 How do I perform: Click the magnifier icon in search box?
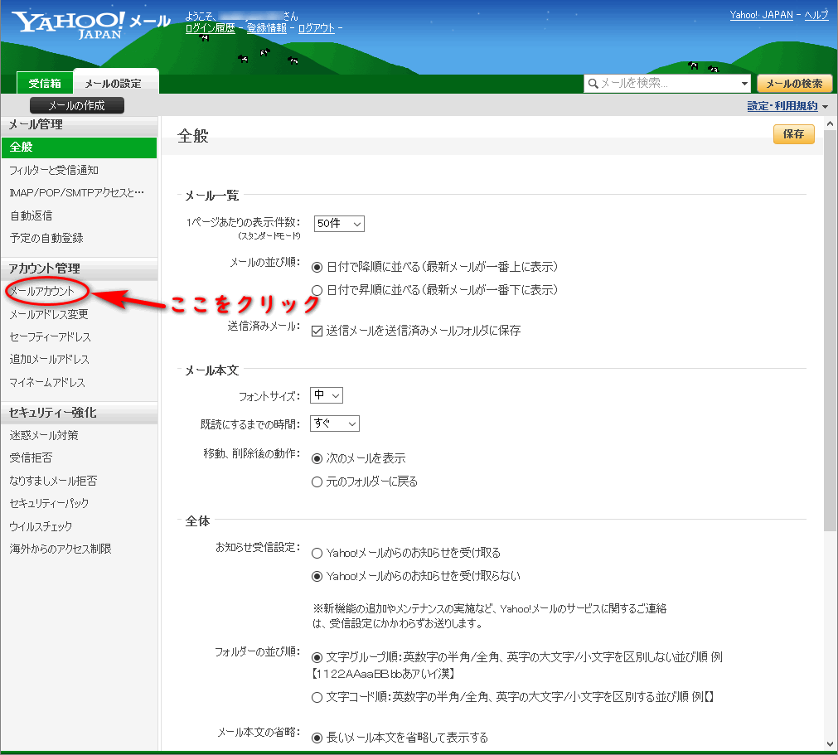pos(593,84)
